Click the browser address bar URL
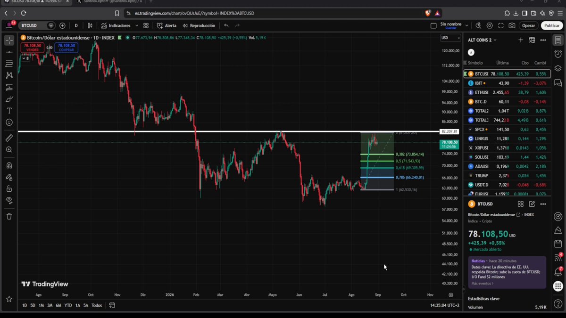Viewport: 566px width, 318px height. 194,13
